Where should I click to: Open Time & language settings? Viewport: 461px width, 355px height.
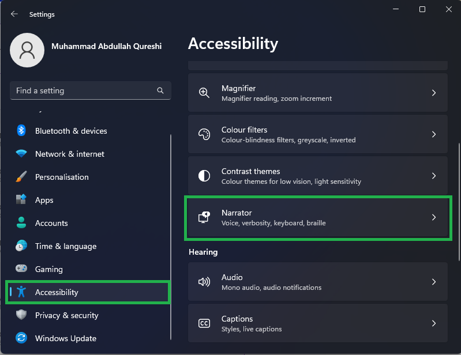65,246
